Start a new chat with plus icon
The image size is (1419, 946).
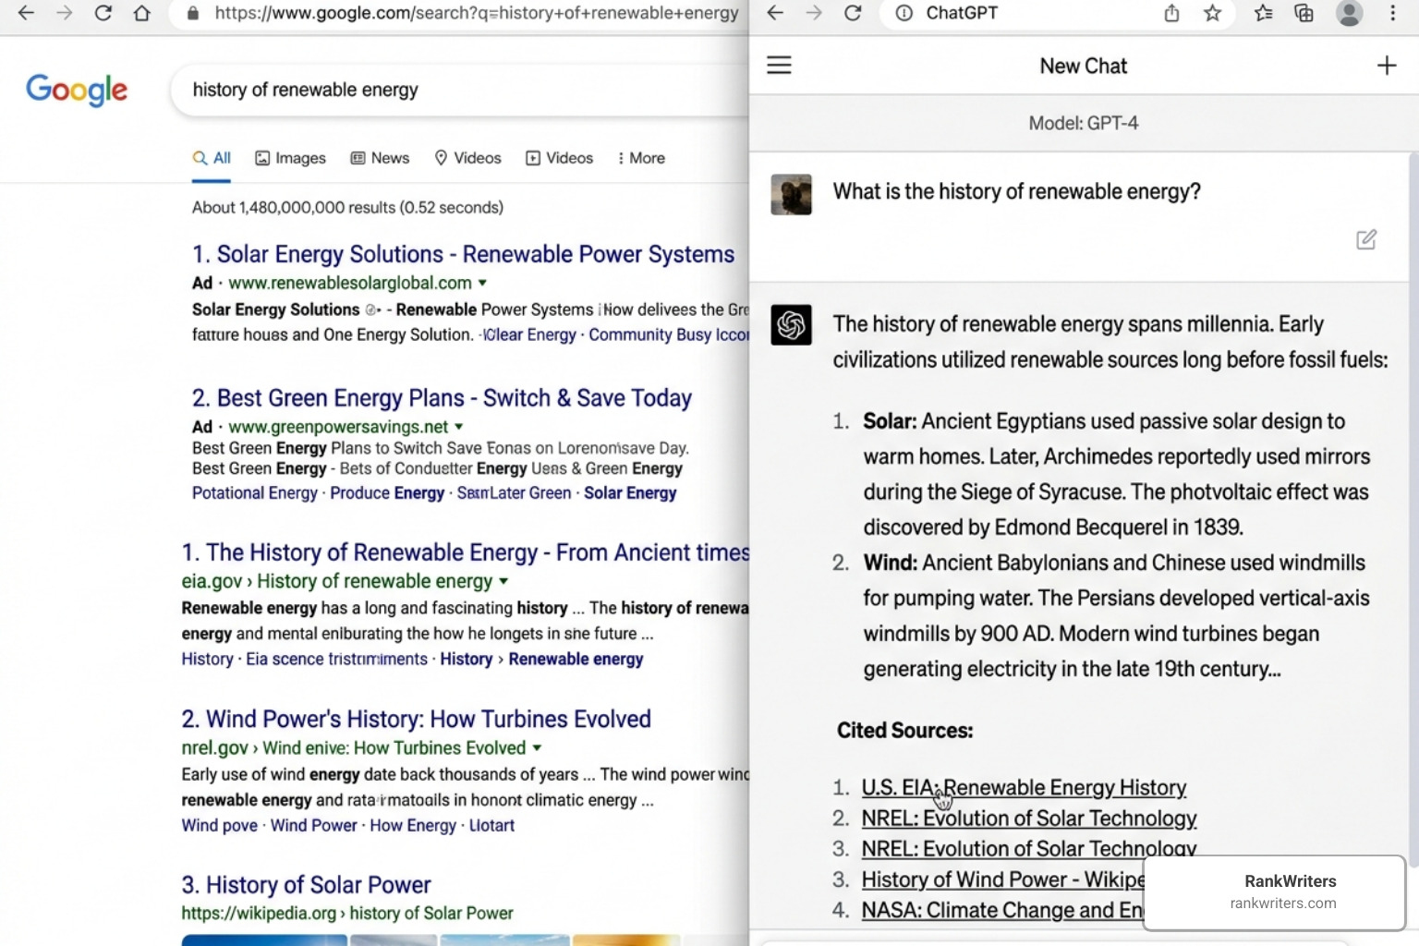1386,66
